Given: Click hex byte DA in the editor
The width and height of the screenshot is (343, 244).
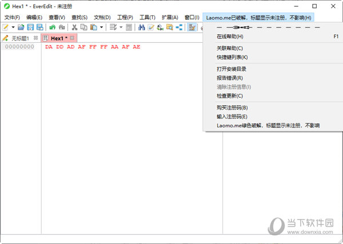Looking at the screenshot, I should (49, 47).
